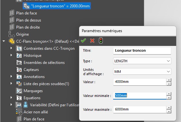Click the Acier non allié material icon
The image size is (181, 122).
(x=19, y=112)
